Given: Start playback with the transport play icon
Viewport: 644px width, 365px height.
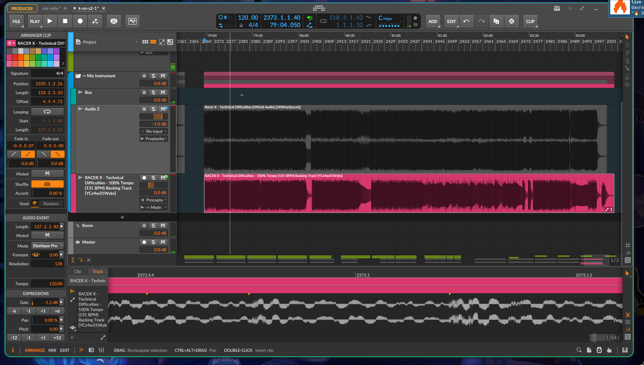Looking at the screenshot, I should [x=50, y=21].
